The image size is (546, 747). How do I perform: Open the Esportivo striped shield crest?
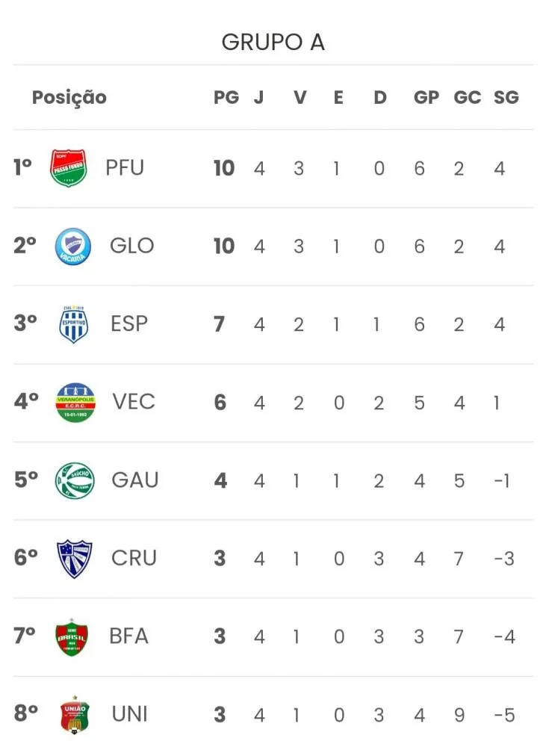(74, 324)
